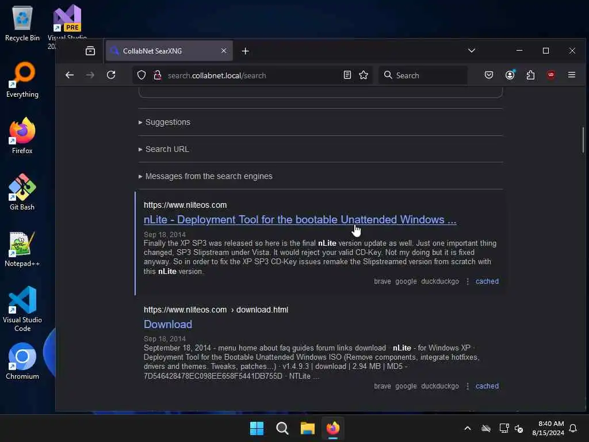Open the Windows Start menu

[257, 428]
